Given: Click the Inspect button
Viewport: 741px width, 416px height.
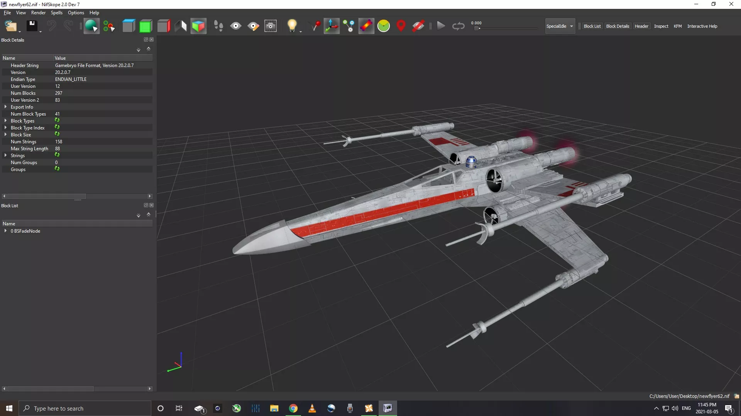Looking at the screenshot, I should [x=661, y=26].
